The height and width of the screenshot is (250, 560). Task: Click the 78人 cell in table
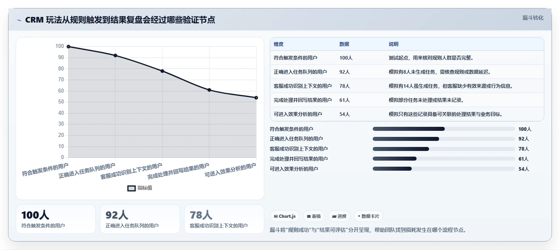(x=344, y=86)
